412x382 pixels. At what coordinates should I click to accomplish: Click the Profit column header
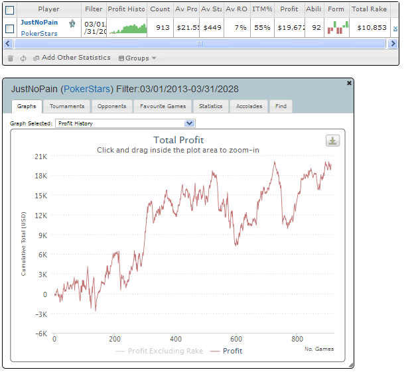pos(289,9)
